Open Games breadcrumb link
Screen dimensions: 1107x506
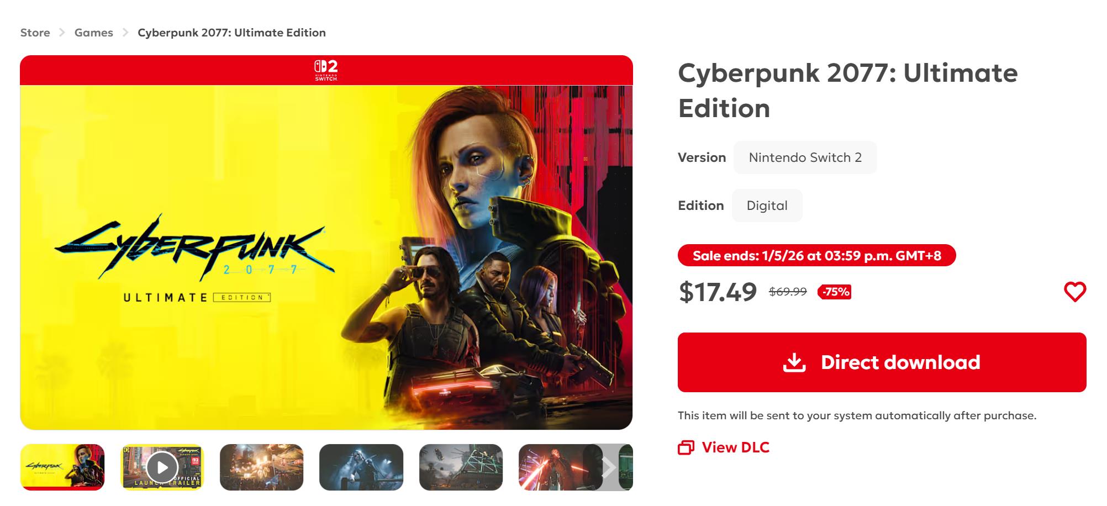point(94,33)
